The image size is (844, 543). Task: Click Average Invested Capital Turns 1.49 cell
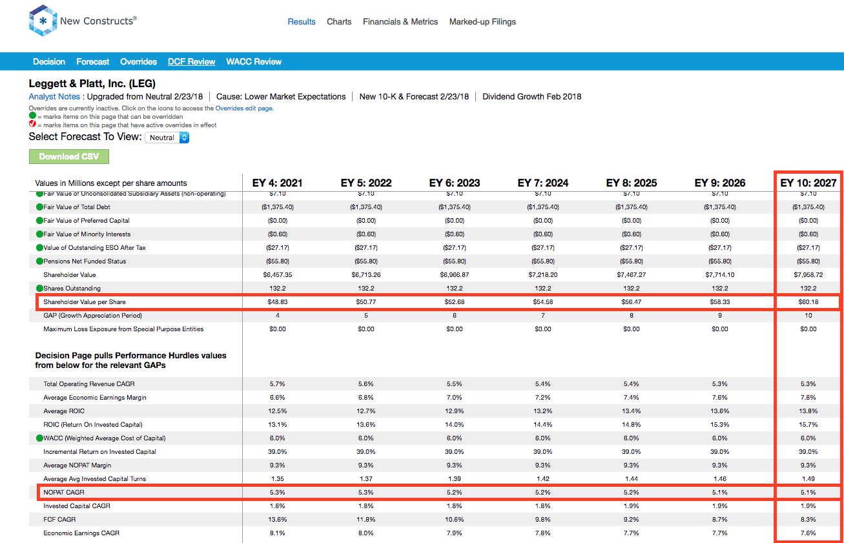808,479
